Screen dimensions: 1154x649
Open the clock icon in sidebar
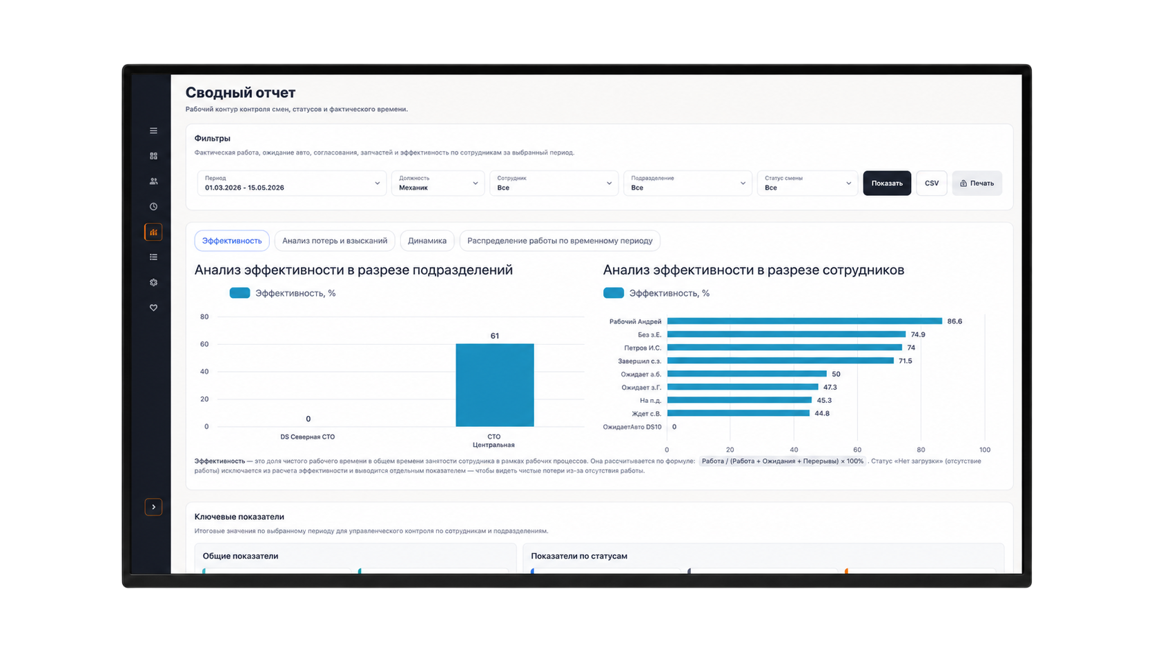(x=153, y=206)
